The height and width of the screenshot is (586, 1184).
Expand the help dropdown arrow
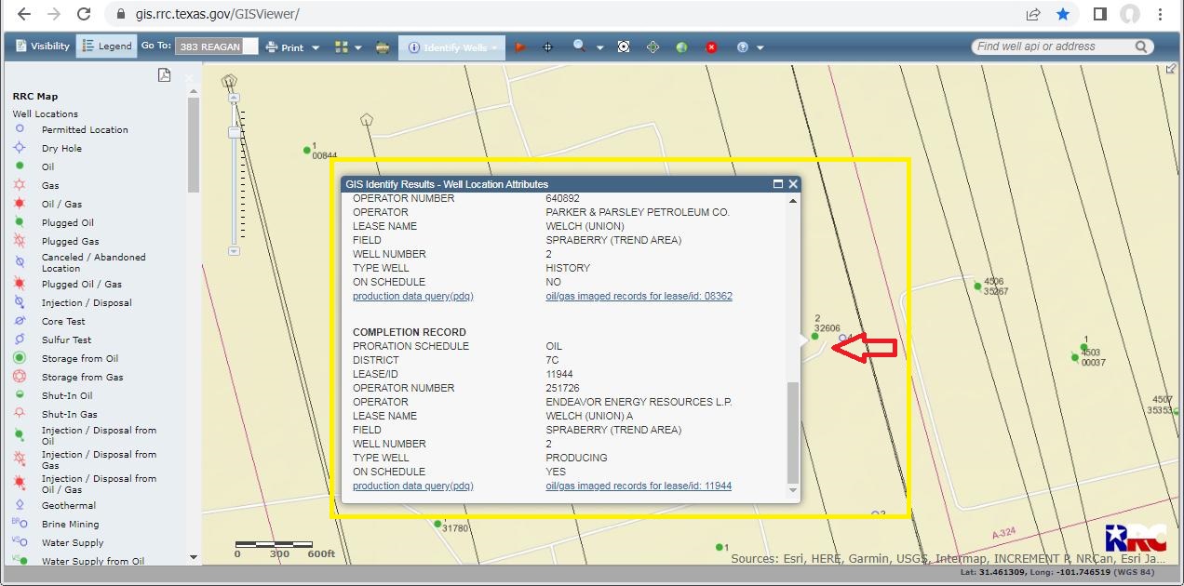(760, 47)
